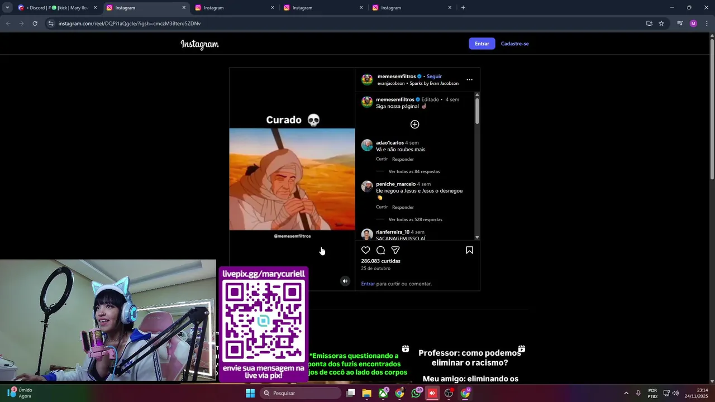The height and width of the screenshot is (402, 715).
Task: Show hidden system tray icons
Action: [626, 393]
